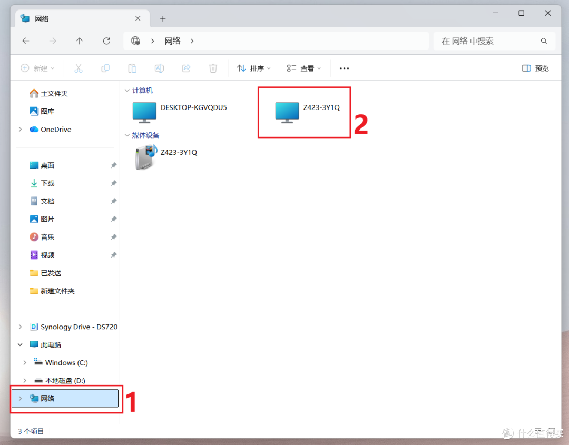
Task: Add a new tab
Action: click(x=163, y=19)
